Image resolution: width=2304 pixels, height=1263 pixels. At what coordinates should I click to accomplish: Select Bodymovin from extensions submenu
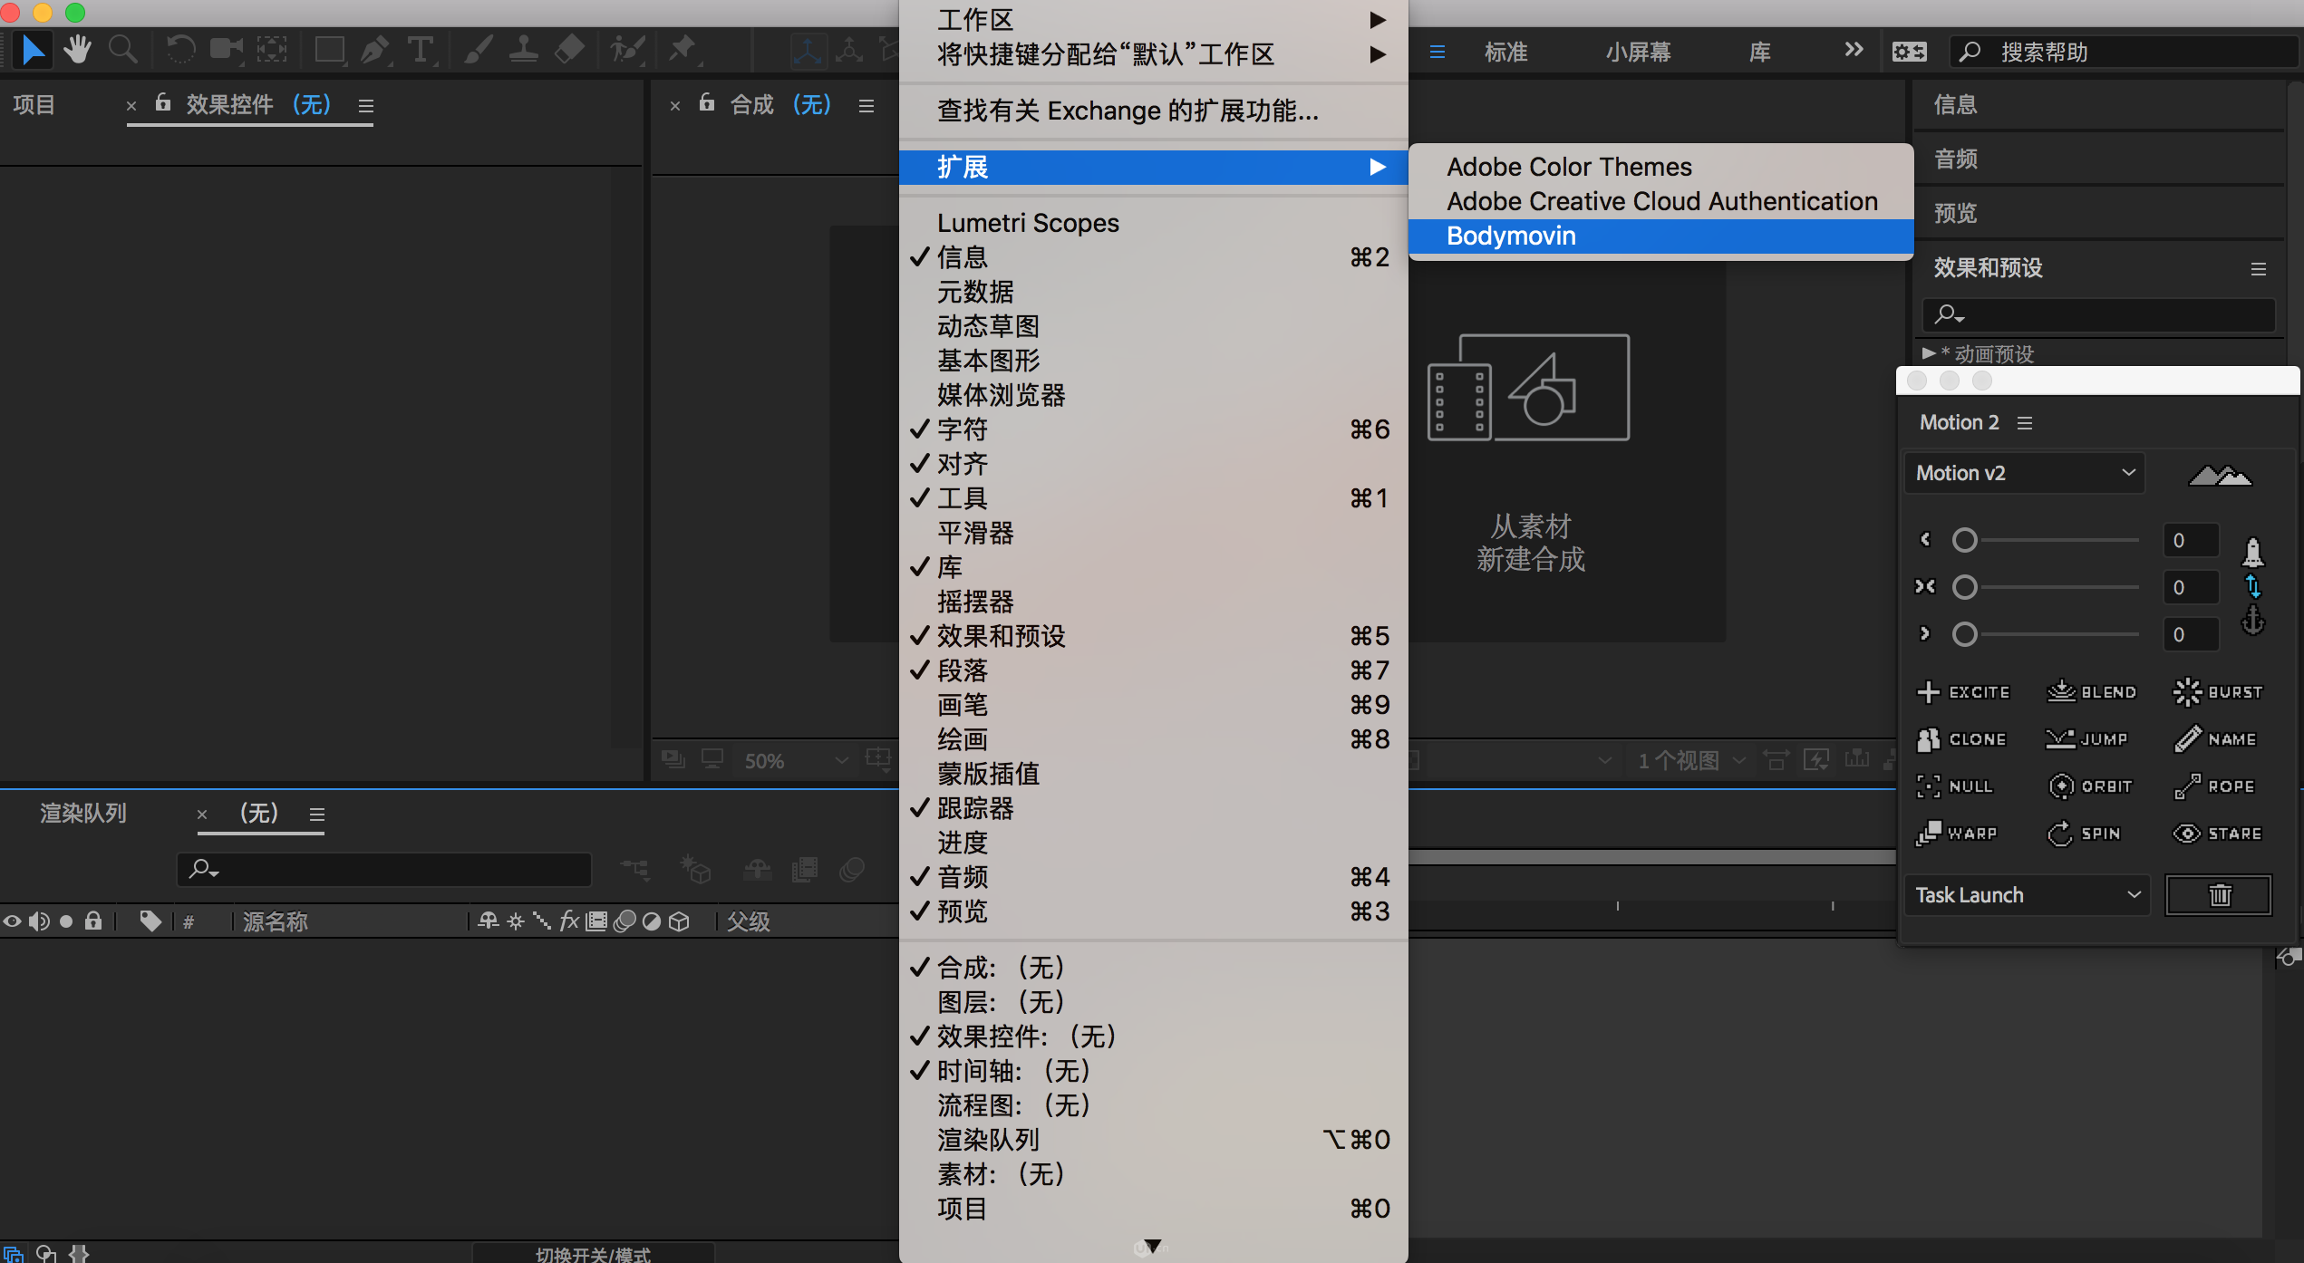pos(1511,236)
